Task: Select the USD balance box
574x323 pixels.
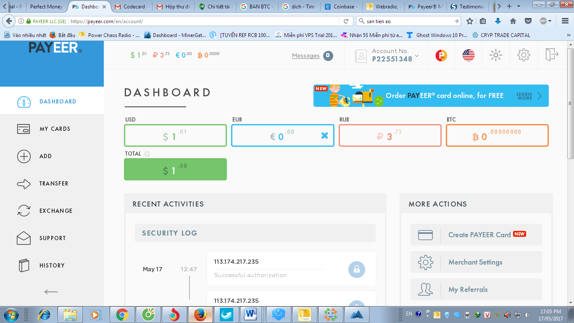Action: tap(175, 135)
